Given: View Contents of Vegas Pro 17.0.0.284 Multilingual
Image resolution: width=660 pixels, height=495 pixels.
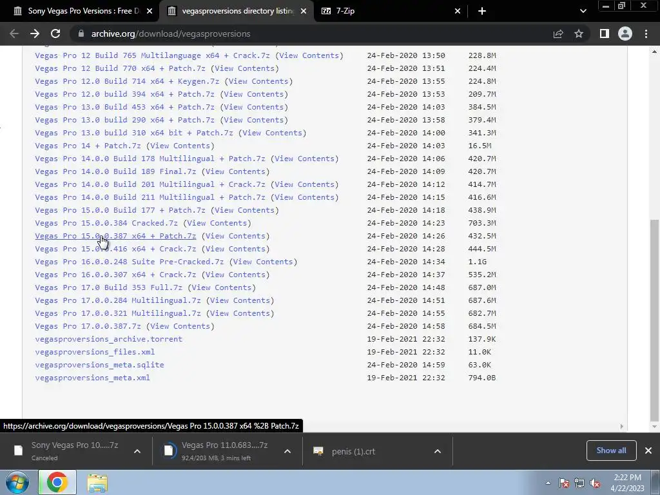Looking at the screenshot, I should tap(240, 300).
